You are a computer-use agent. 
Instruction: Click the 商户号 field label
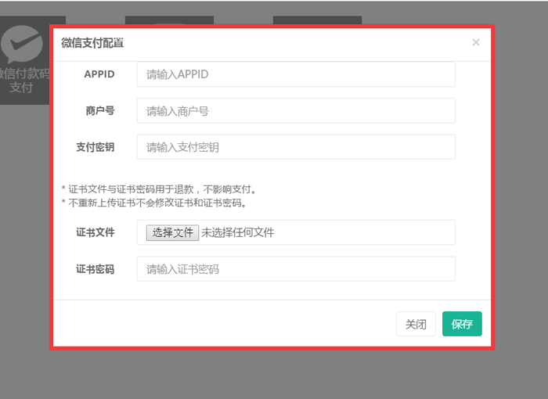[x=100, y=111]
